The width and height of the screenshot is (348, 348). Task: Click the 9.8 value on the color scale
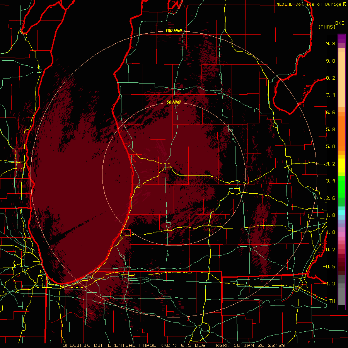click(x=331, y=43)
